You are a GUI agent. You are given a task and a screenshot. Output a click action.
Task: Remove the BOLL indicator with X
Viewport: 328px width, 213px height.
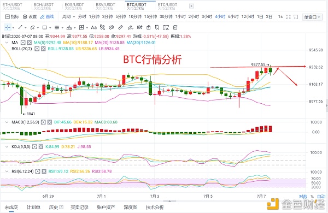tap(43, 49)
